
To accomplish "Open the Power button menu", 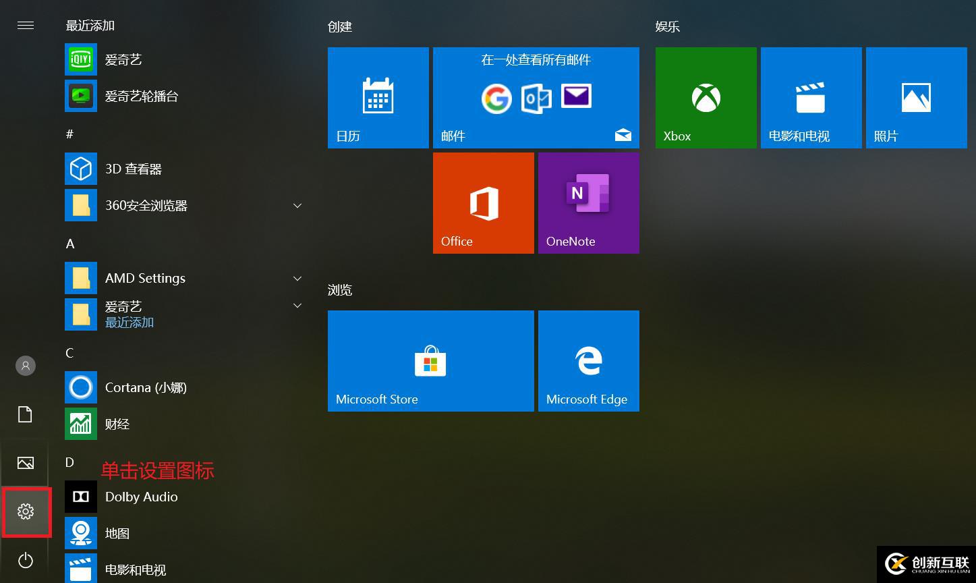I will click(x=26, y=560).
